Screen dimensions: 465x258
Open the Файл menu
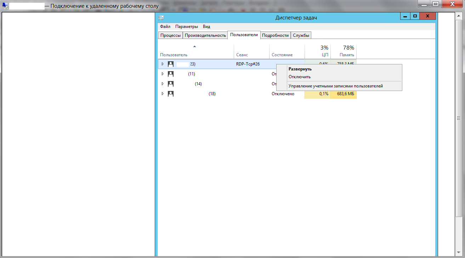point(165,27)
